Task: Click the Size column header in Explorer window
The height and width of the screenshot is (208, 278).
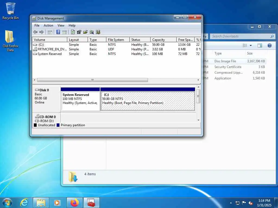Action: [256, 53]
